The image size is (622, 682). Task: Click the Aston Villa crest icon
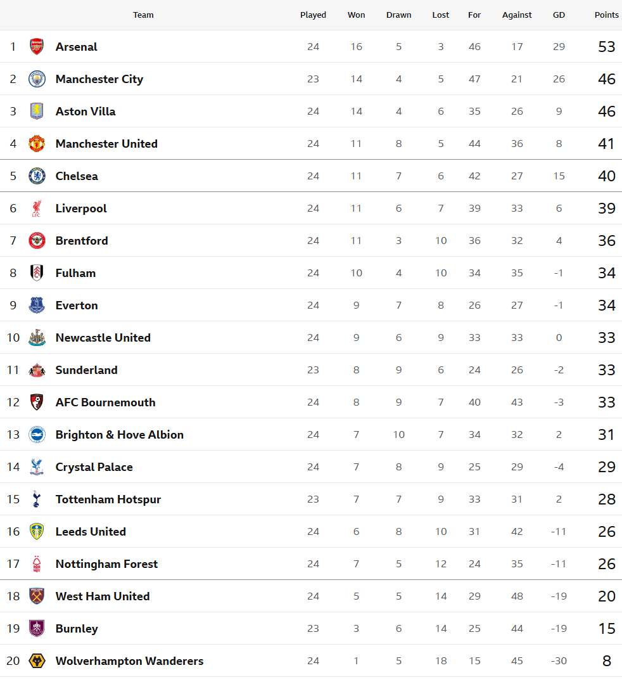pos(37,112)
